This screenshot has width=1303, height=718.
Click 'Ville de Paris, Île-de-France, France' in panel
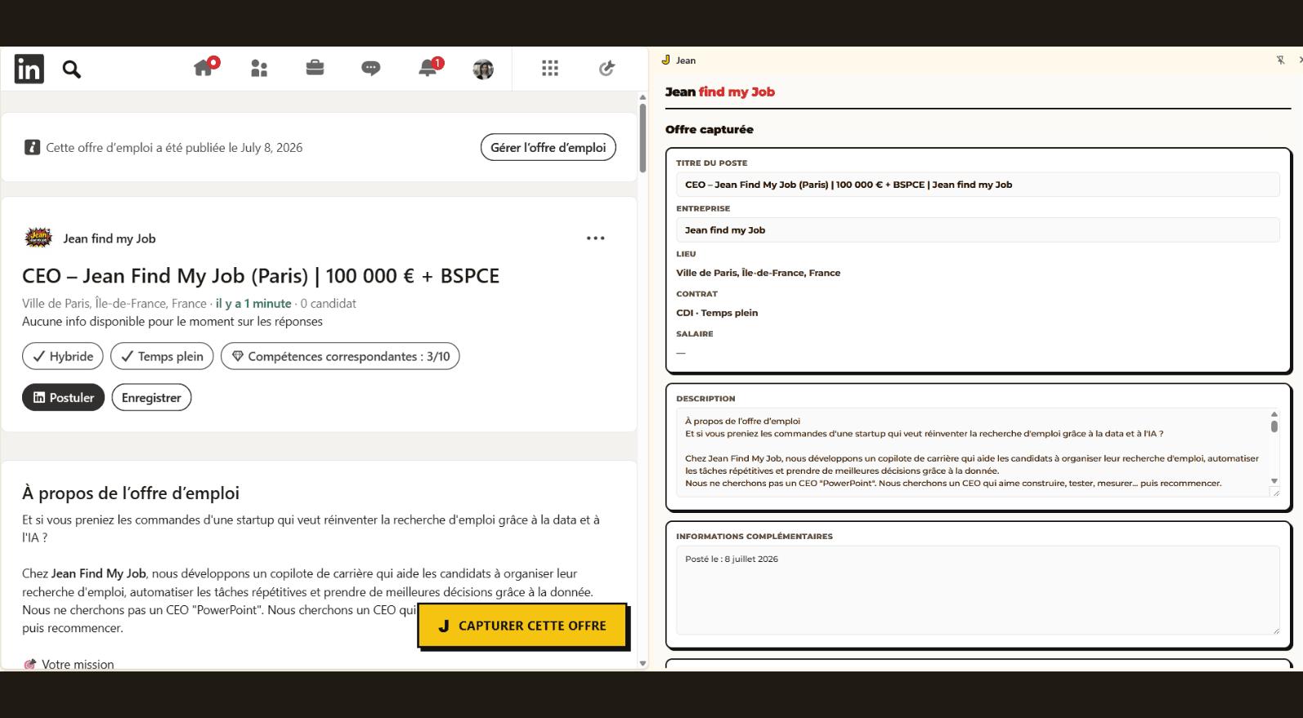(758, 273)
